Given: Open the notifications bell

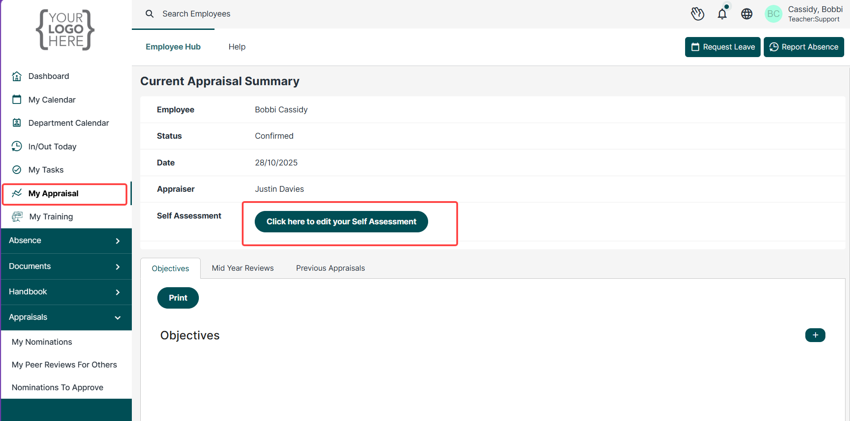Looking at the screenshot, I should click(722, 13).
